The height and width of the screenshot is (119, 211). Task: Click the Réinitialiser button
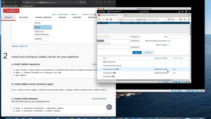tap(148, 53)
